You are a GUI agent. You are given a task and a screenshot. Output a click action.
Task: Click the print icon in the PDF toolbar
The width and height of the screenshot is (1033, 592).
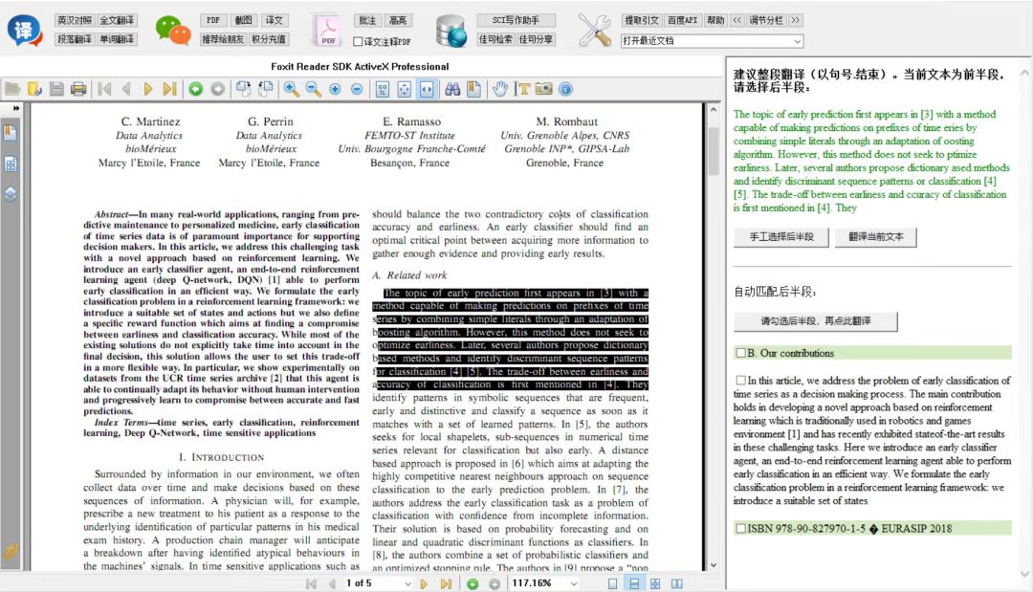click(78, 89)
